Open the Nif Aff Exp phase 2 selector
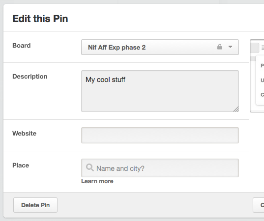The height and width of the screenshot is (221, 264). [x=160, y=47]
